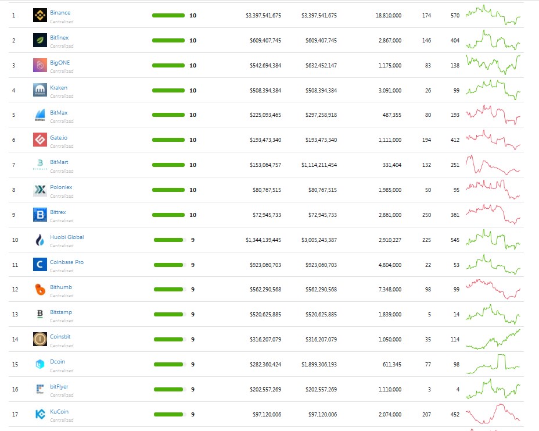Click the Gate.io red logo
The height and width of the screenshot is (431, 539).
tap(40, 140)
